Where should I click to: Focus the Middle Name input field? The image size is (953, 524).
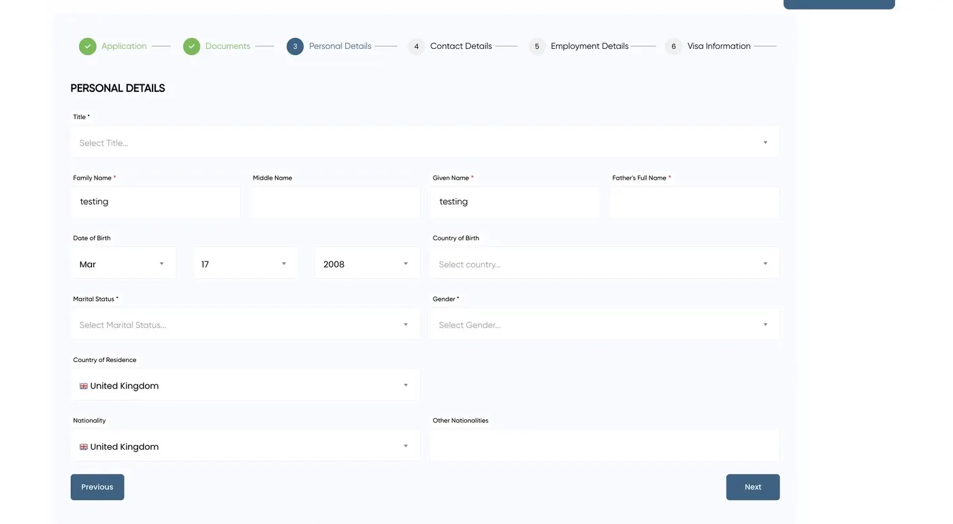[x=335, y=203]
